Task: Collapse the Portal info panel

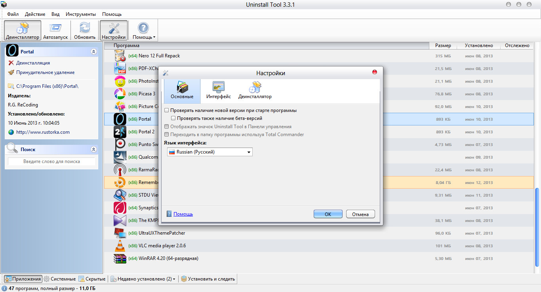Action: pos(93,51)
